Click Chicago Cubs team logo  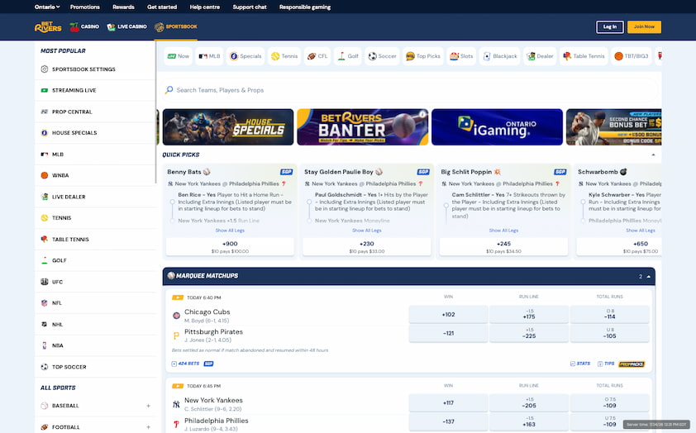(176, 316)
